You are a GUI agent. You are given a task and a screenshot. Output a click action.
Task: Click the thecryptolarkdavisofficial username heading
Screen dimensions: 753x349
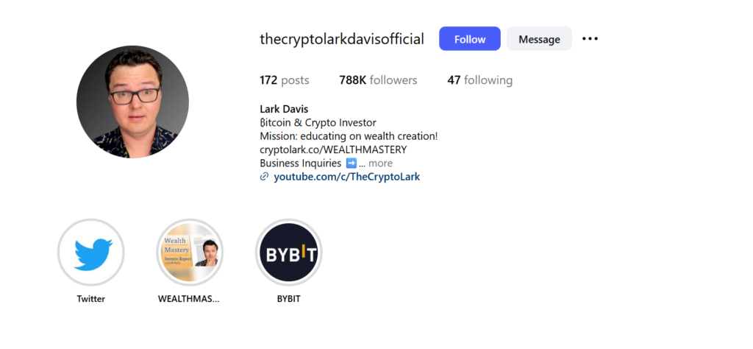pos(342,39)
